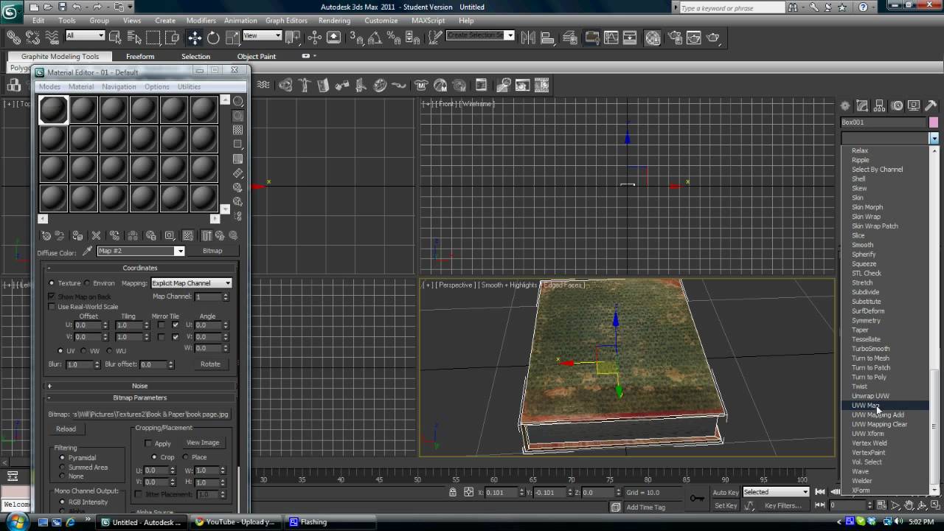Open the selection filter All dropdown
The width and height of the screenshot is (944, 531).
click(x=86, y=35)
